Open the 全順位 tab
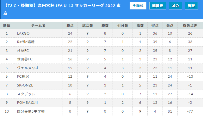 138,6
